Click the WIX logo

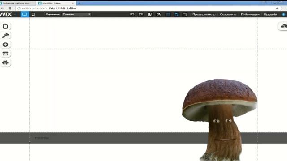(x=6, y=14)
